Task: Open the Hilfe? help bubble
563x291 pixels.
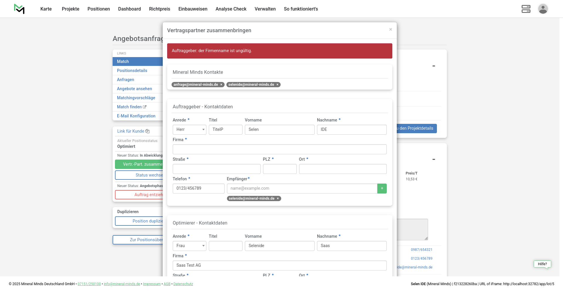Action: pos(542,264)
